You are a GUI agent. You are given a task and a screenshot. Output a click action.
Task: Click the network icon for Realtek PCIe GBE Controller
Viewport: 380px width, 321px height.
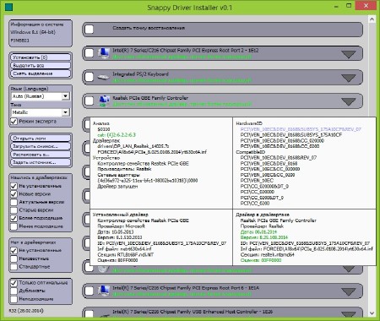coord(104,101)
